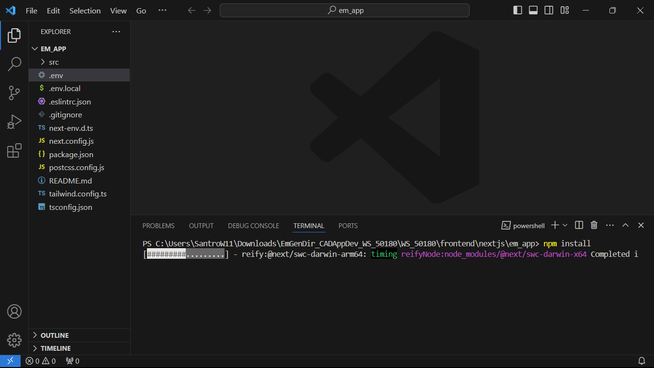Click the ports forwarded indicator in status bar
This screenshot has height=368, width=654.
pos(72,361)
